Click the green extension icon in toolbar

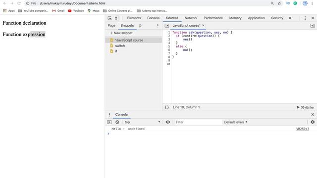[x=295, y=3]
